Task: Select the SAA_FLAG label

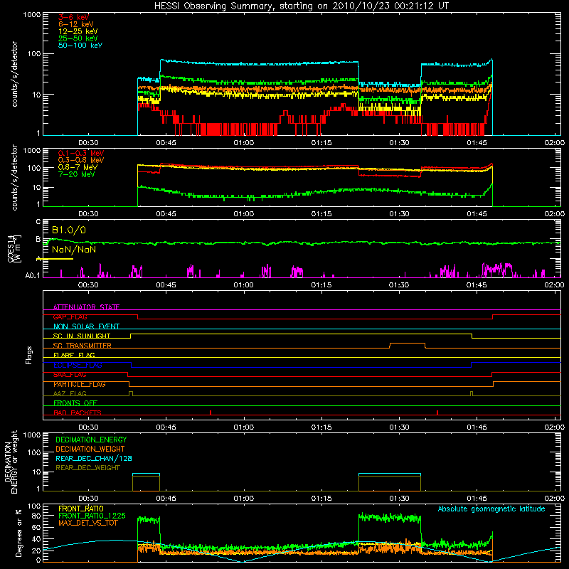Action: [x=70, y=375]
